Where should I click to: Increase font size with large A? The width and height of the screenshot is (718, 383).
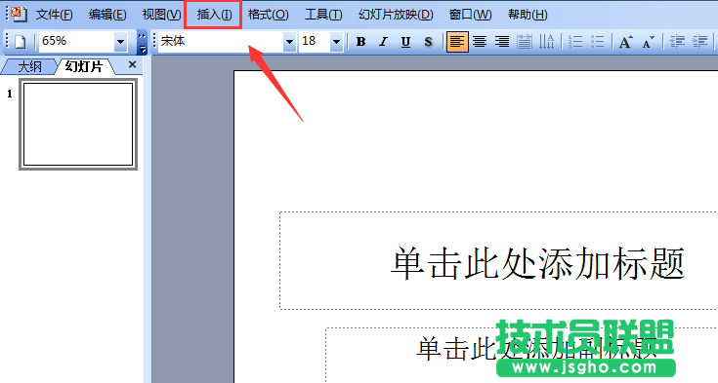click(626, 42)
